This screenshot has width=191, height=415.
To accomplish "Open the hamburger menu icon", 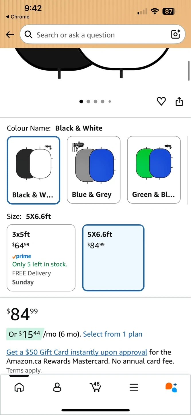I will point(134,387).
